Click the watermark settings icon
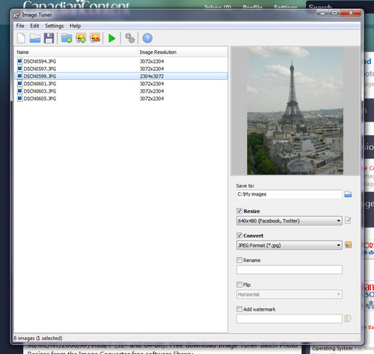 [x=348, y=318]
